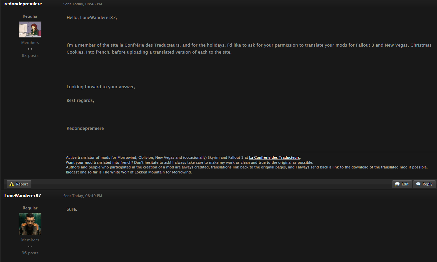Click the Edit pencil speech-bubble icon
This screenshot has width=437, height=262.
(397, 184)
